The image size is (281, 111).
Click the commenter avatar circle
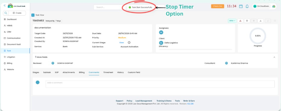[x=38, y=83]
